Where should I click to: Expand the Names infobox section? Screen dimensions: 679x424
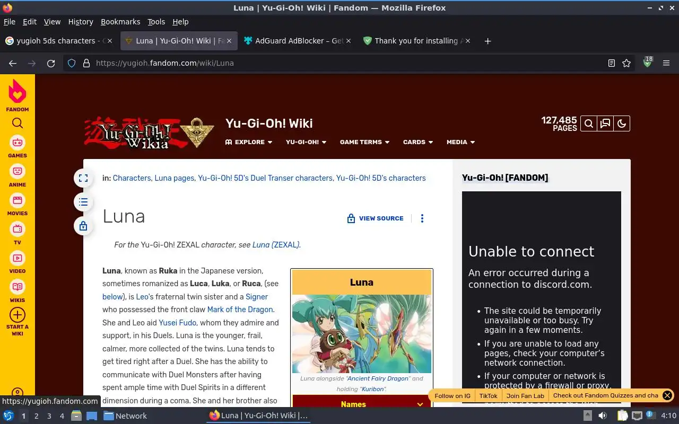click(x=362, y=404)
